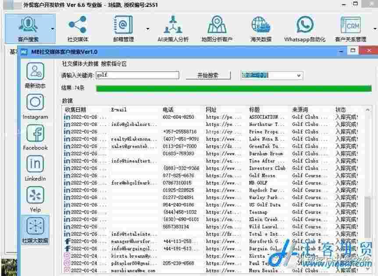Maximize the ME社交媒体客户搜索 window
This screenshot has width=378, height=276.
coord(353,50)
